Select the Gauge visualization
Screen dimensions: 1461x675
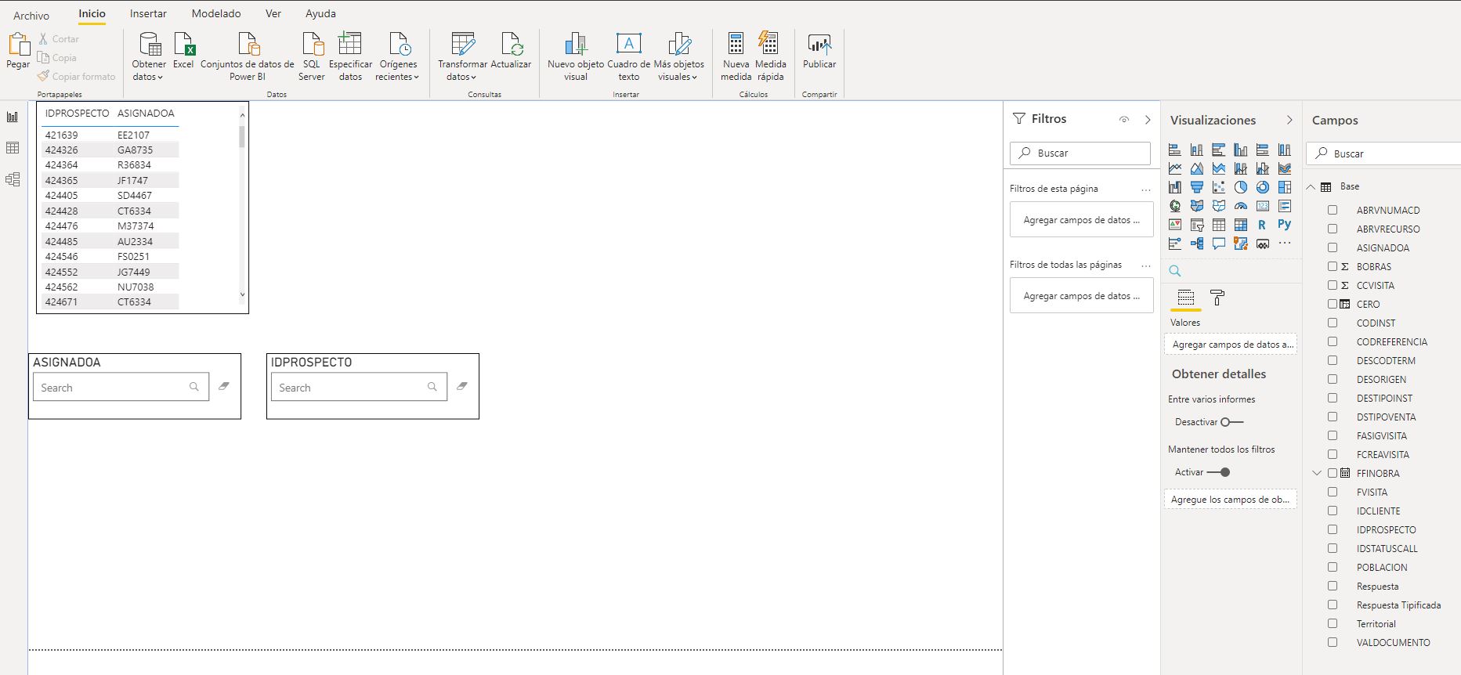click(x=1241, y=206)
